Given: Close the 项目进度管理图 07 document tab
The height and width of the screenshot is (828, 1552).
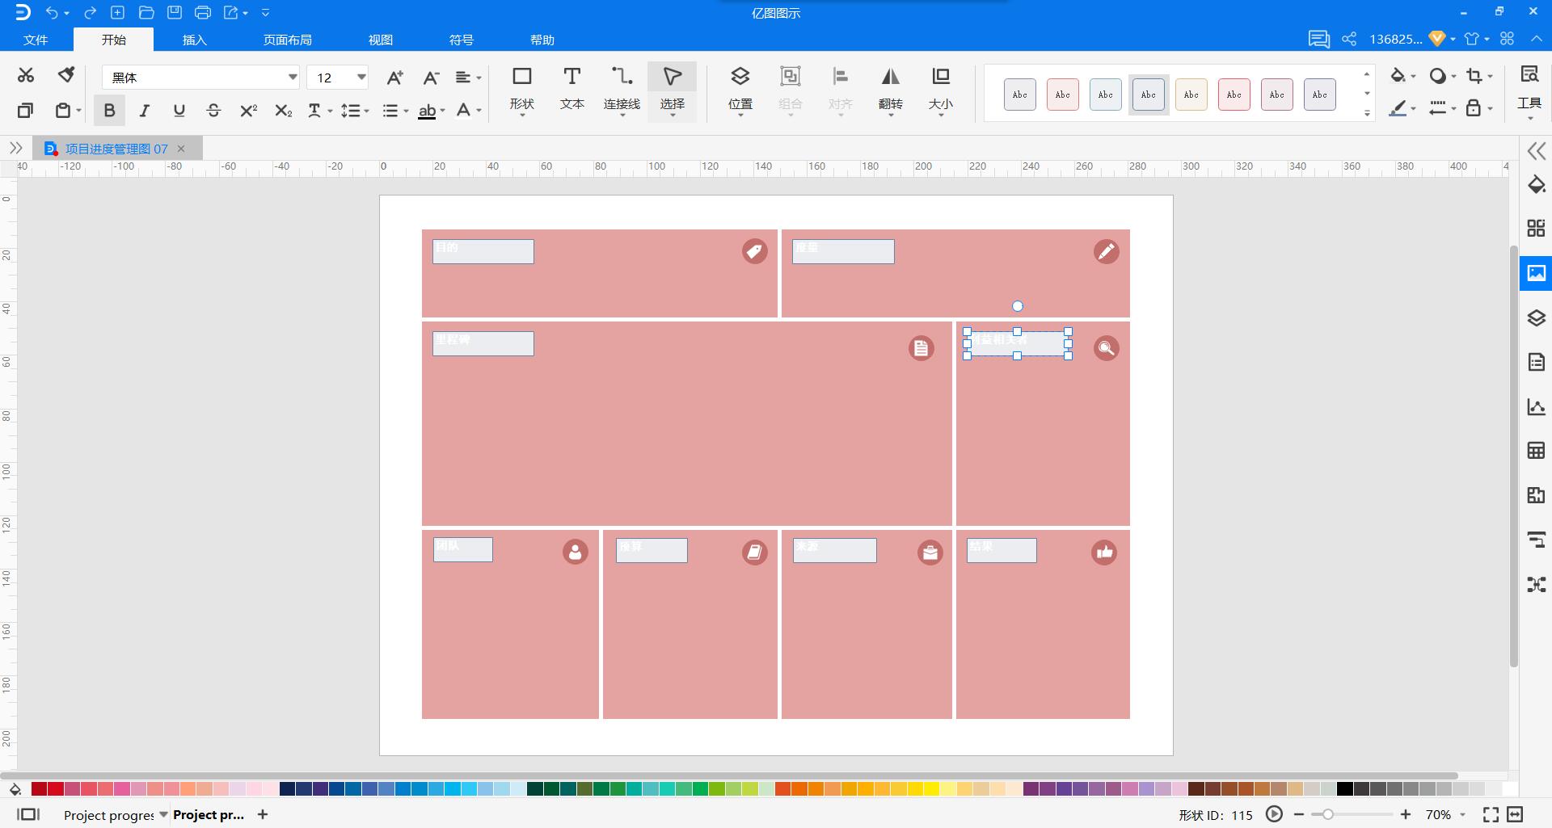Looking at the screenshot, I should click(181, 149).
